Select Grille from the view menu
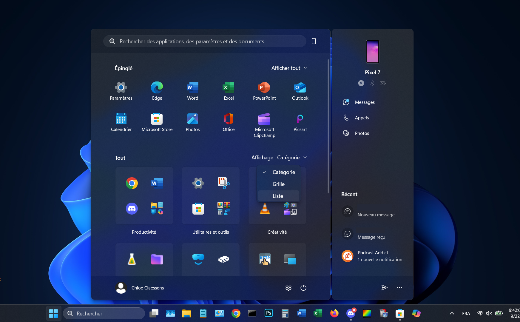 (278, 184)
